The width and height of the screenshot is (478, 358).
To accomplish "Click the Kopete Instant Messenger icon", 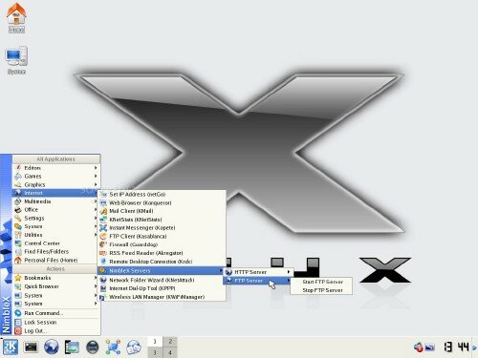I will pos(103,228).
